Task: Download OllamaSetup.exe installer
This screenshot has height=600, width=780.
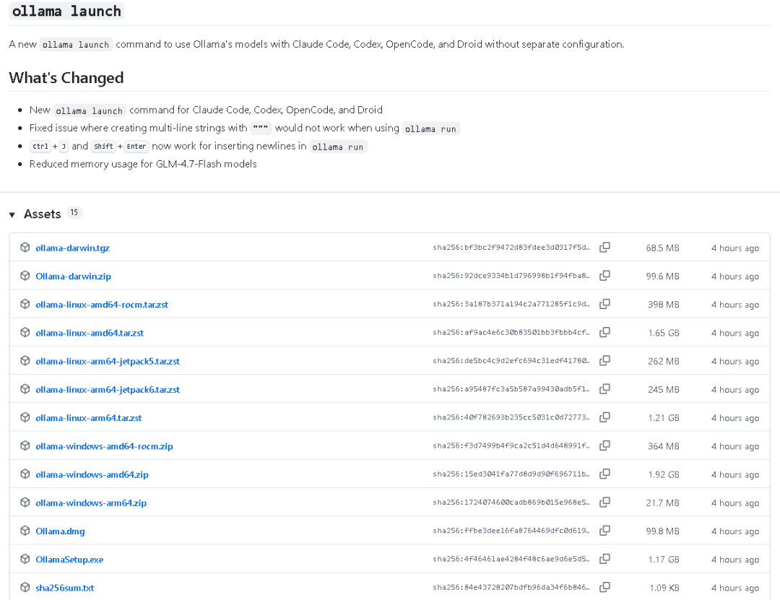Action: (x=69, y=560)
